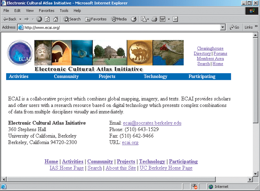This screenshot has height=191, width=260.
Task: Open the Edit button dropdown arrow
Action: [169, 19]
